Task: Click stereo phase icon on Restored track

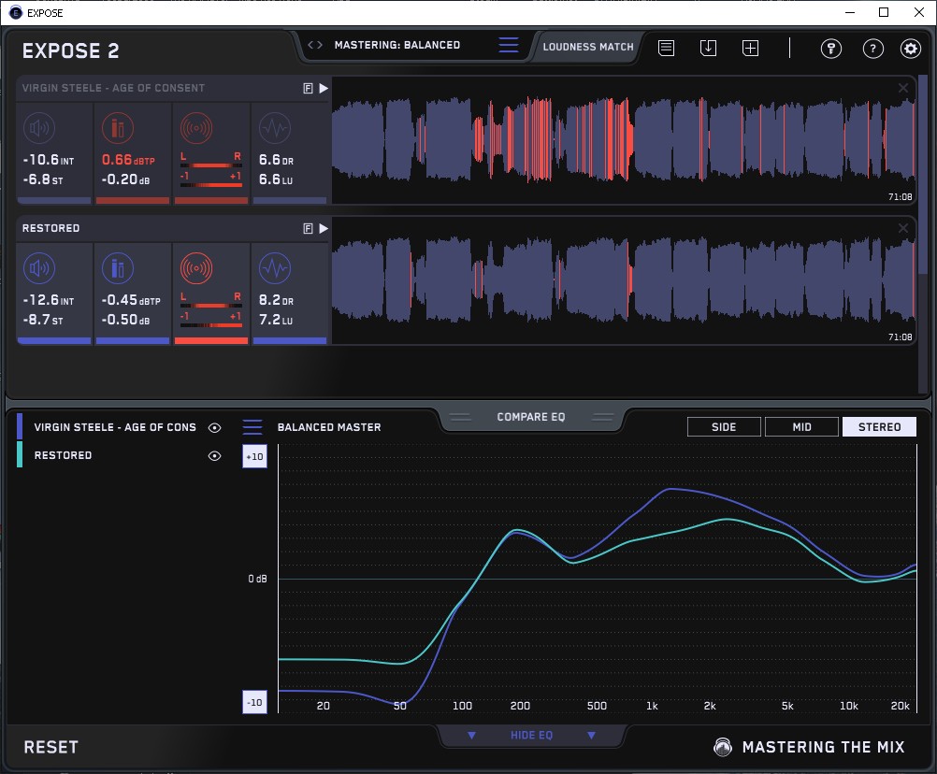Action: click(x=195, y=268)
